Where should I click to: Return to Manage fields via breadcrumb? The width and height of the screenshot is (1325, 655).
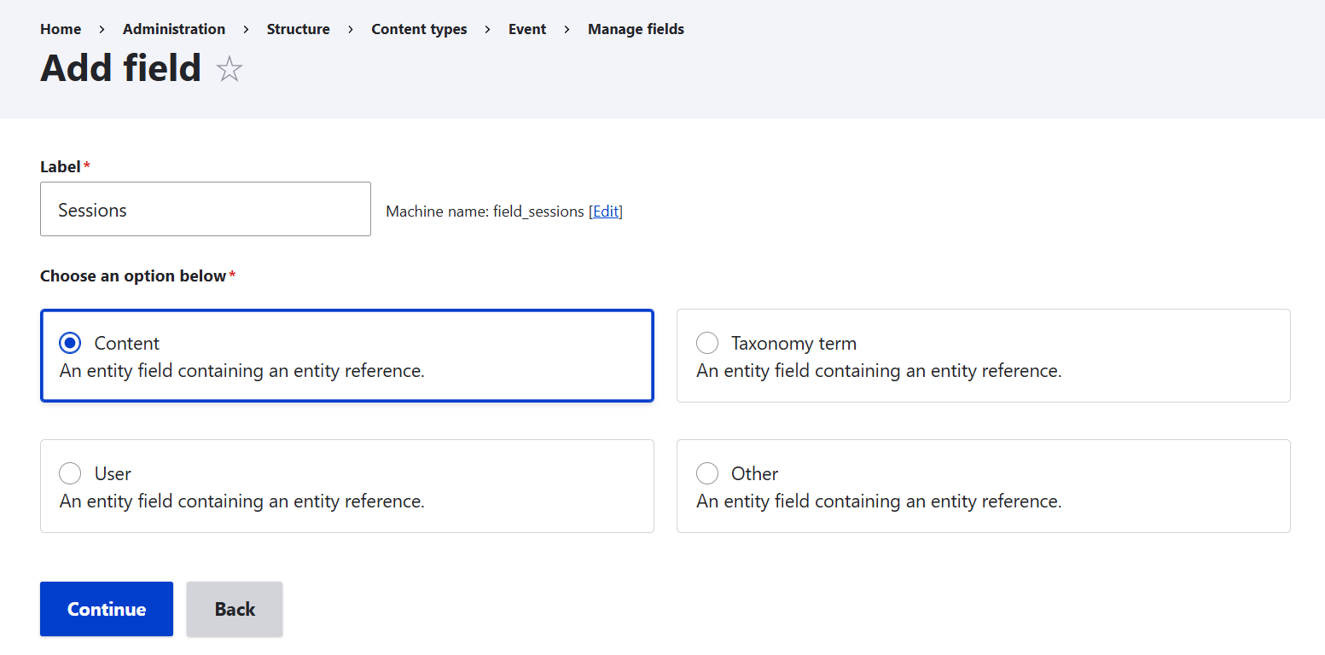click(x=636, y=28)
